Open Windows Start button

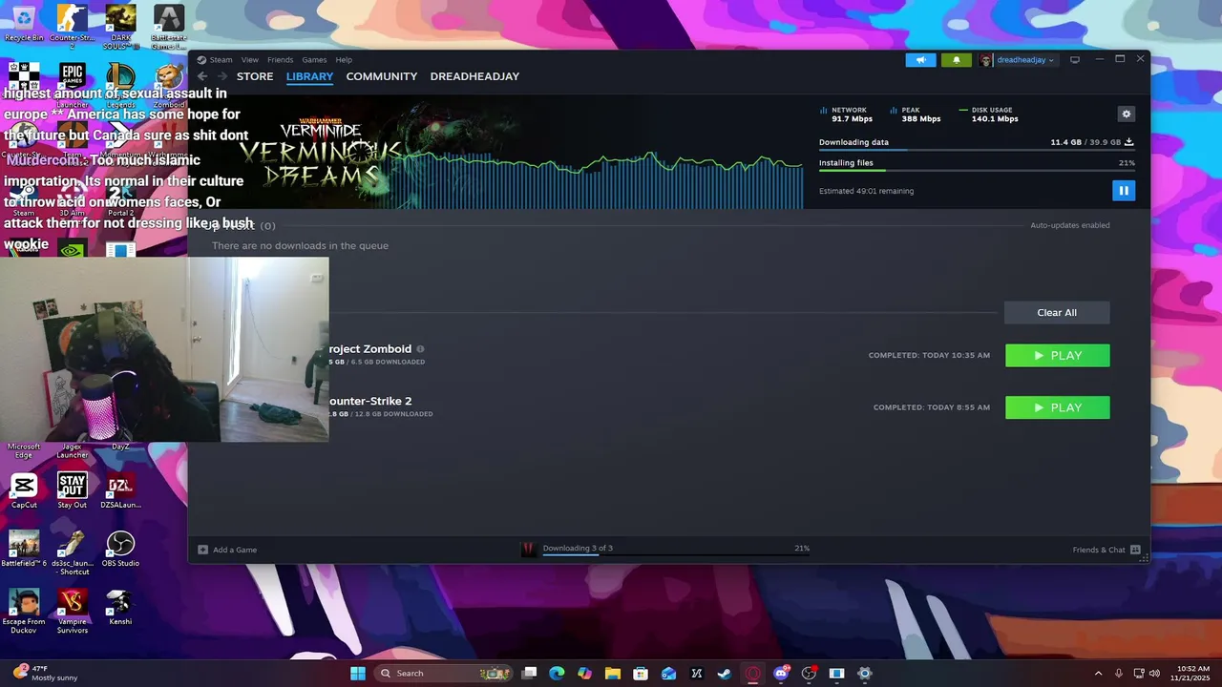click(358, 673)
